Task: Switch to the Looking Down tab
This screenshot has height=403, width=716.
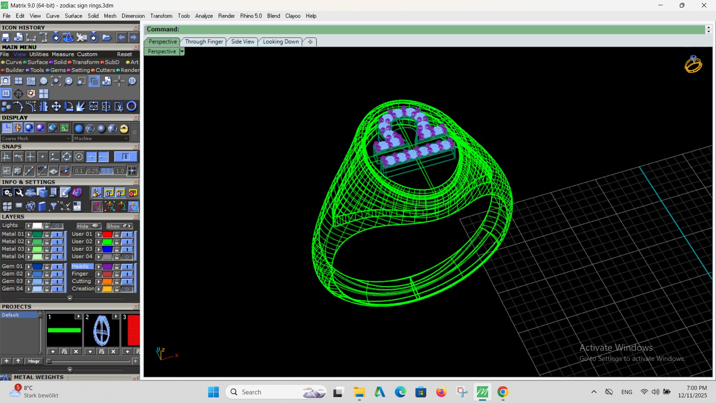Action: (x=281, y=42)
